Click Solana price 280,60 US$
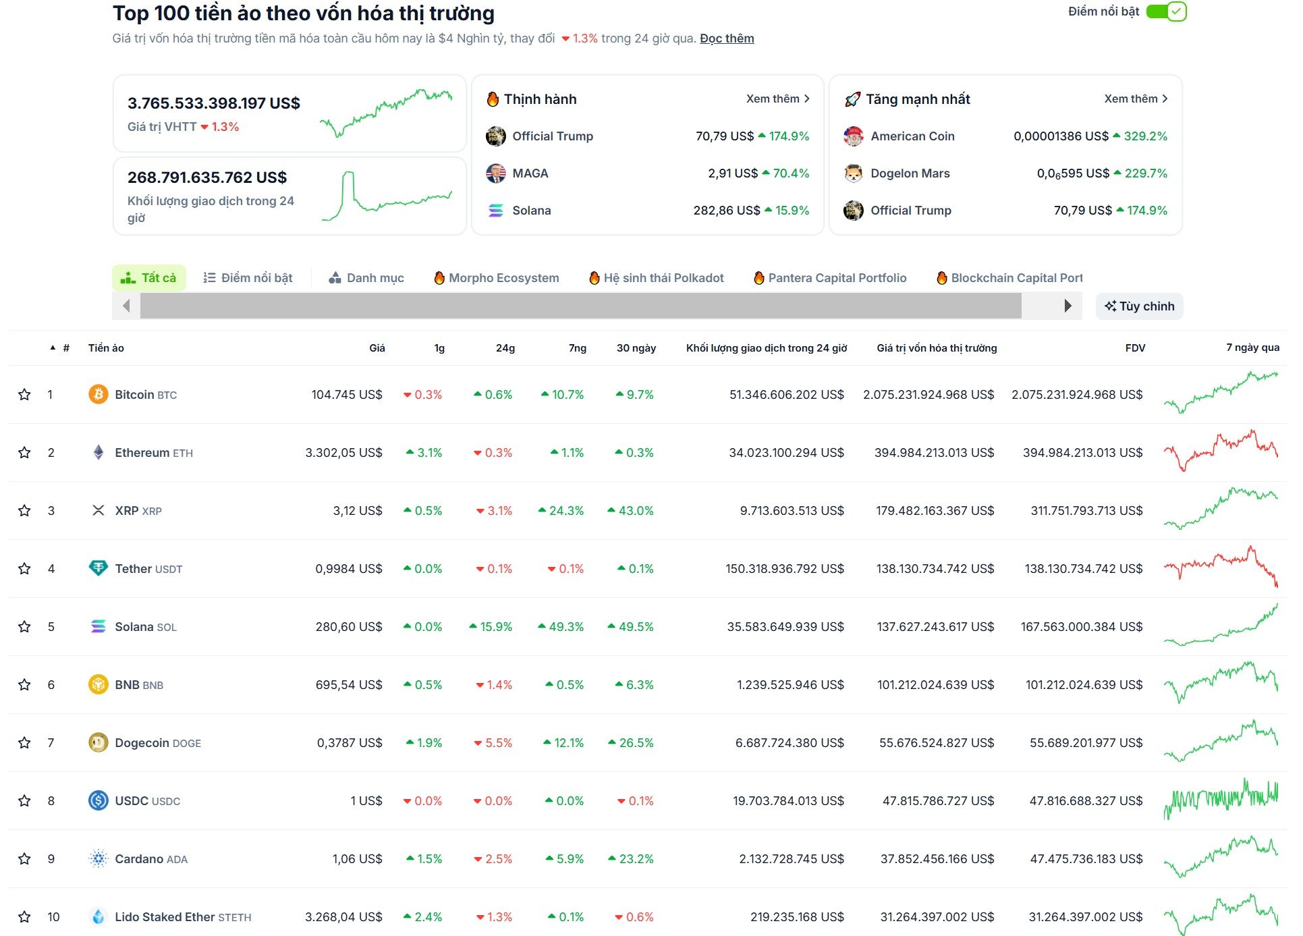 click(349, 627)
